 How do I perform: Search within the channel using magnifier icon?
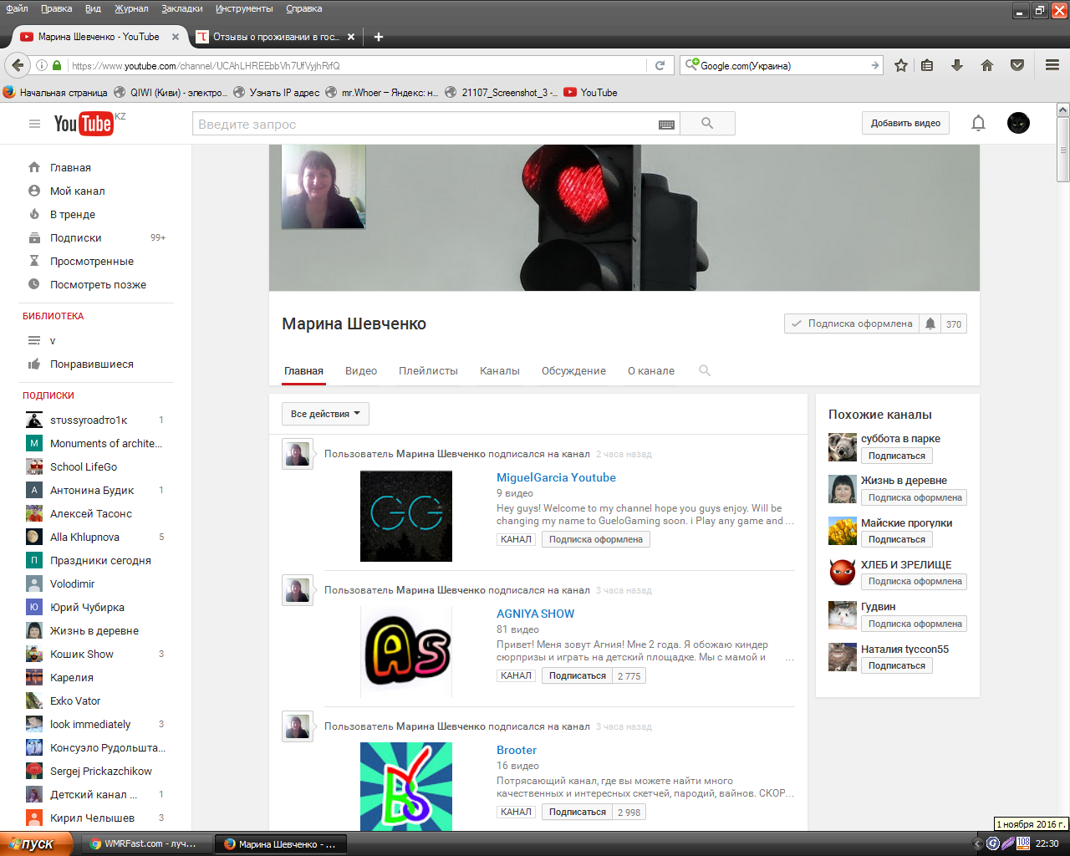705,370
